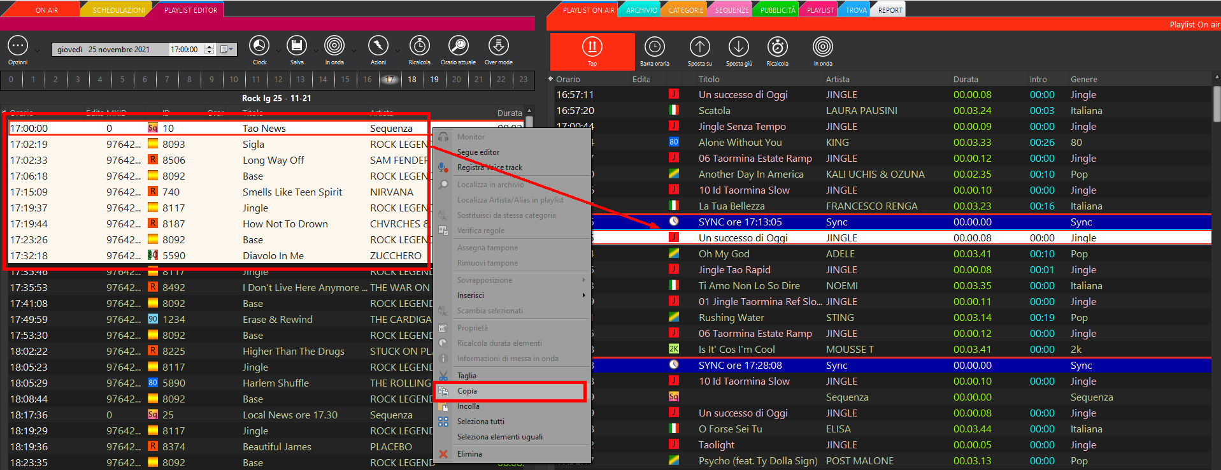Select hour 12 on the hour bar
The image size is (1221, 470).
(x=278, y=80)
